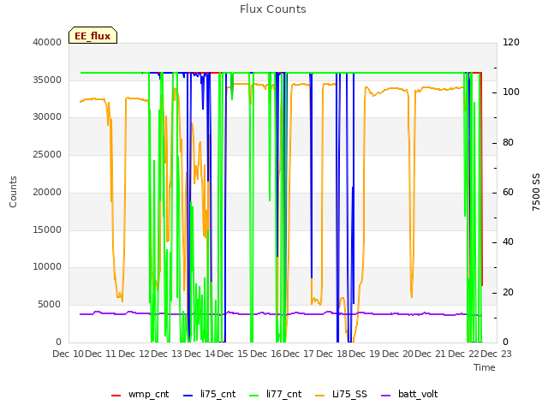This screenshot has width=548, height=411.
Task: Click the Dec 17 x-axis tick label
Action: click(299, 354)
